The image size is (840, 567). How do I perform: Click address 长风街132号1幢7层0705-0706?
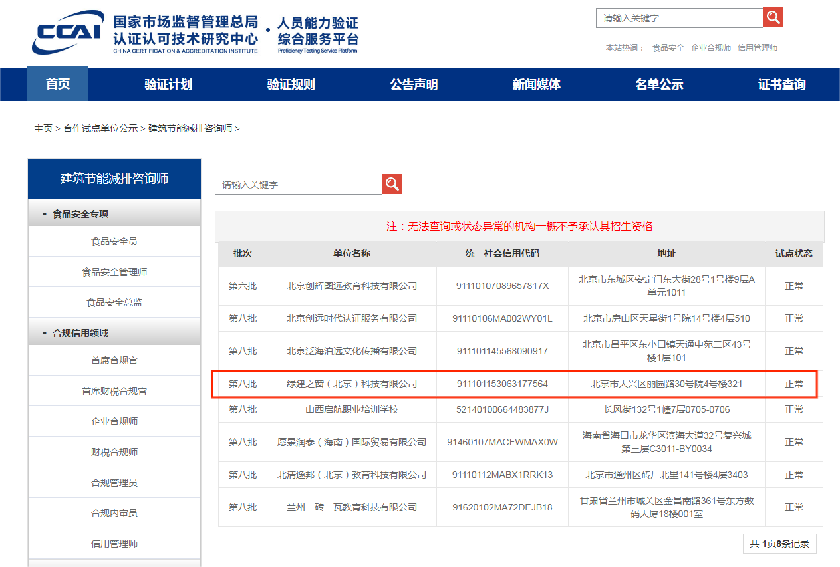coord(666,409)
